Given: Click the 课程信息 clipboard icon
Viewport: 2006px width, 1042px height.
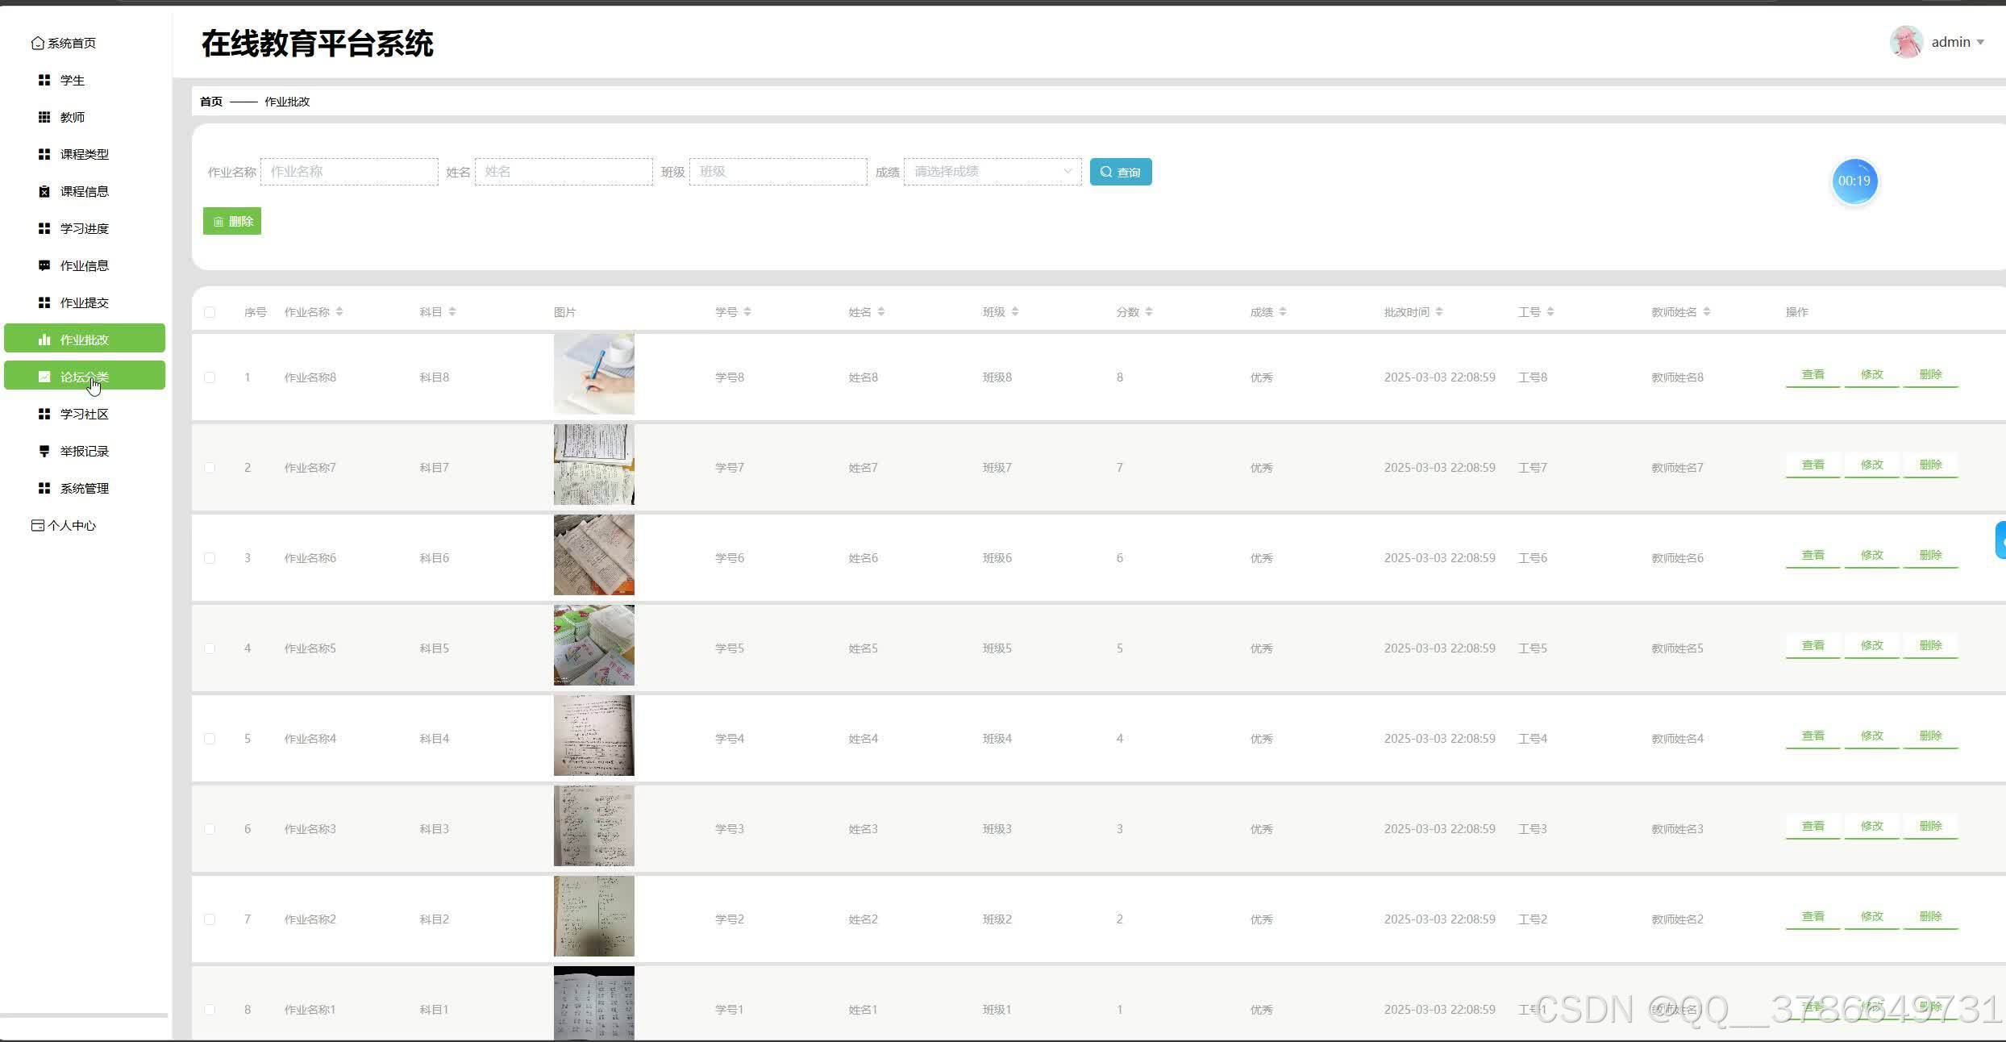Looking at the screenshot, I should [x=44, y=191].
